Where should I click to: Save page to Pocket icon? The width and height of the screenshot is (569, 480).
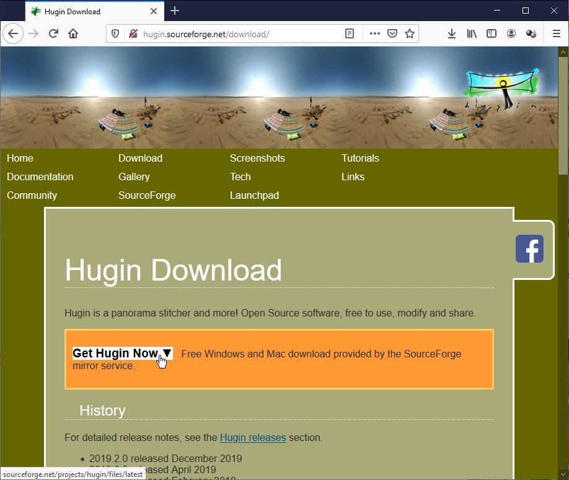pyautogui.click(x=392, y=34)
